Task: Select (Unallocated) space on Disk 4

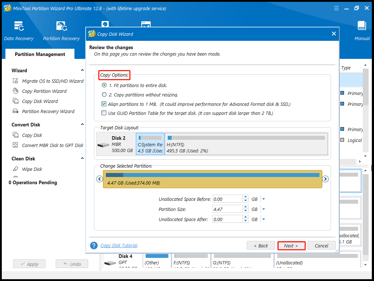Action: pos(317,260)
